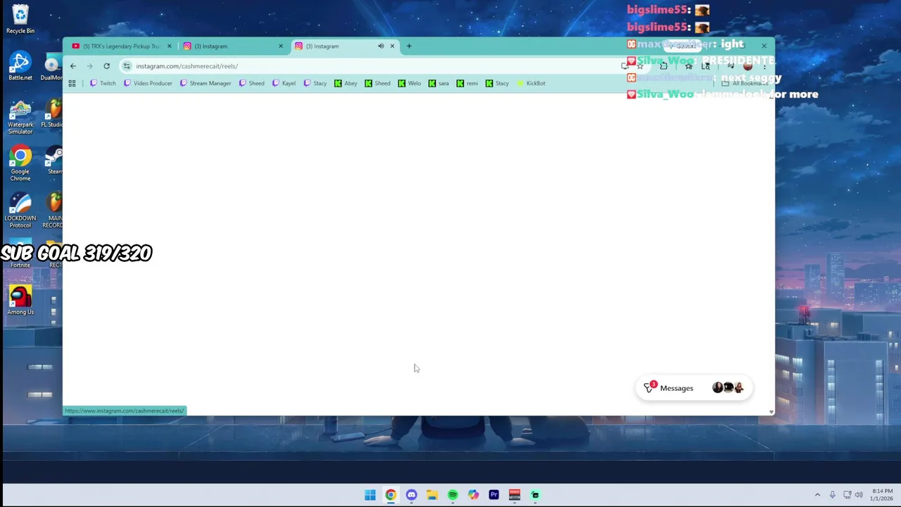Reload the Instagram page
Image resolution: width=901 pixels, height=507 pixels.
click(x=106, y=66)
